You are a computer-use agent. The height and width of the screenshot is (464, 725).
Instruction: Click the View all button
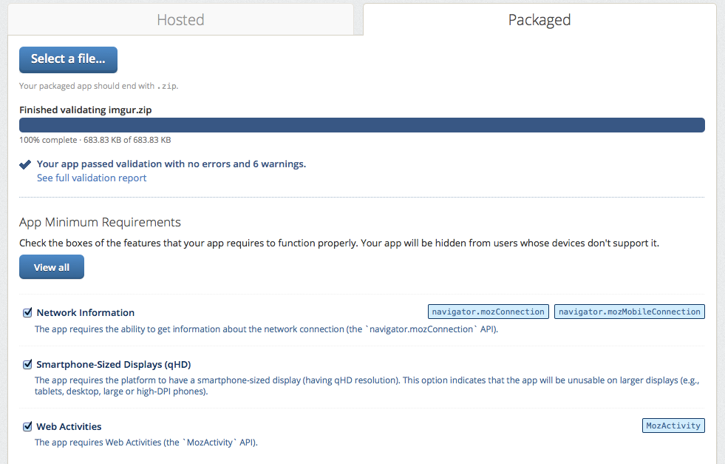[x=52, y=267]
